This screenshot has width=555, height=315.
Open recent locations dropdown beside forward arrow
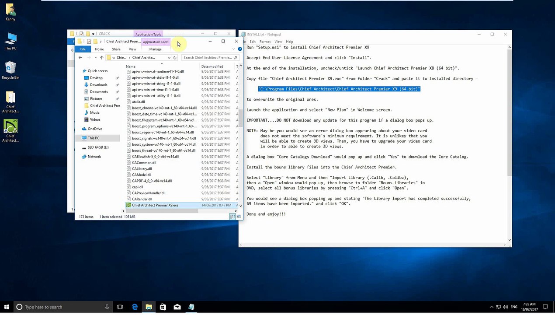pyautogui.click(x=96, y=57)
